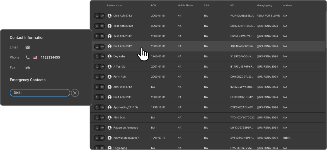
Task: Click merge icon for Patterson Armando row
Action: coord(97,128)
